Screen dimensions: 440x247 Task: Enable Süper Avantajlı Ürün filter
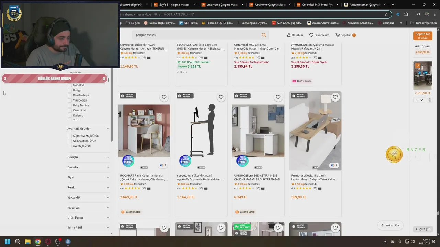coord(70,136)
